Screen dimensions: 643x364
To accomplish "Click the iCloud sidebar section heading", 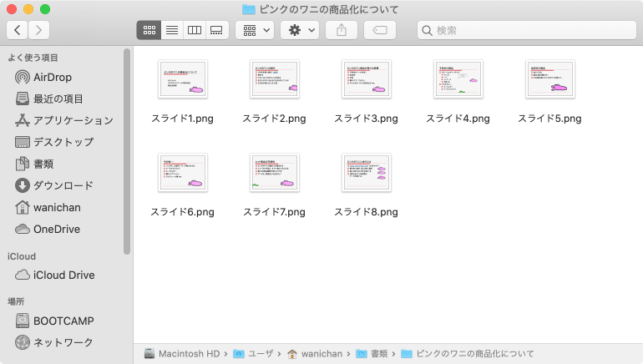I will point(22,256).
